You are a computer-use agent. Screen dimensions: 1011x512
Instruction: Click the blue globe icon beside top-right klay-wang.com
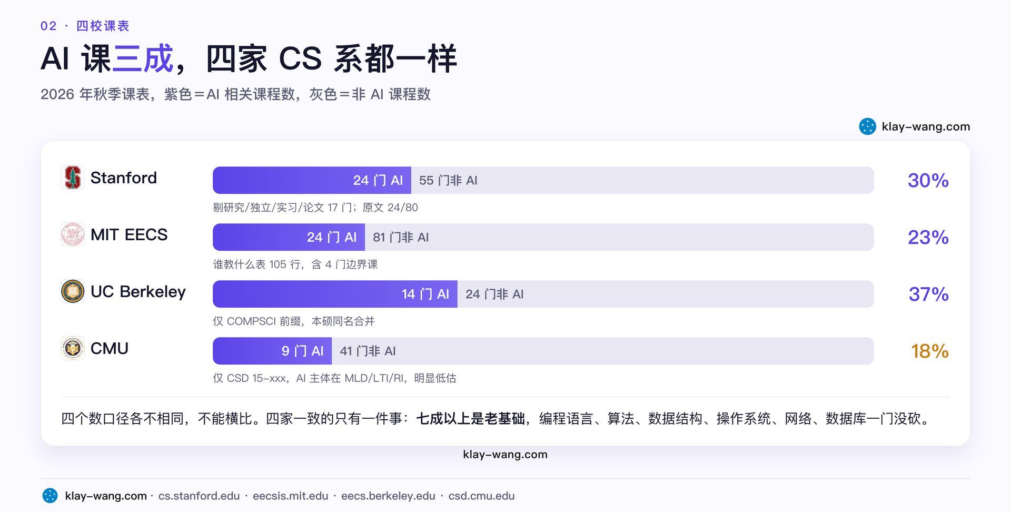[x=867, y=126]
